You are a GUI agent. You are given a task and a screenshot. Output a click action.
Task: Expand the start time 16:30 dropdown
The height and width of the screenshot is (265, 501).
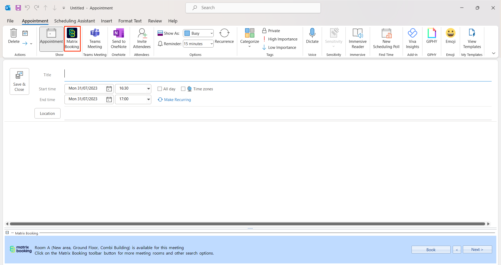coord(148,89)
